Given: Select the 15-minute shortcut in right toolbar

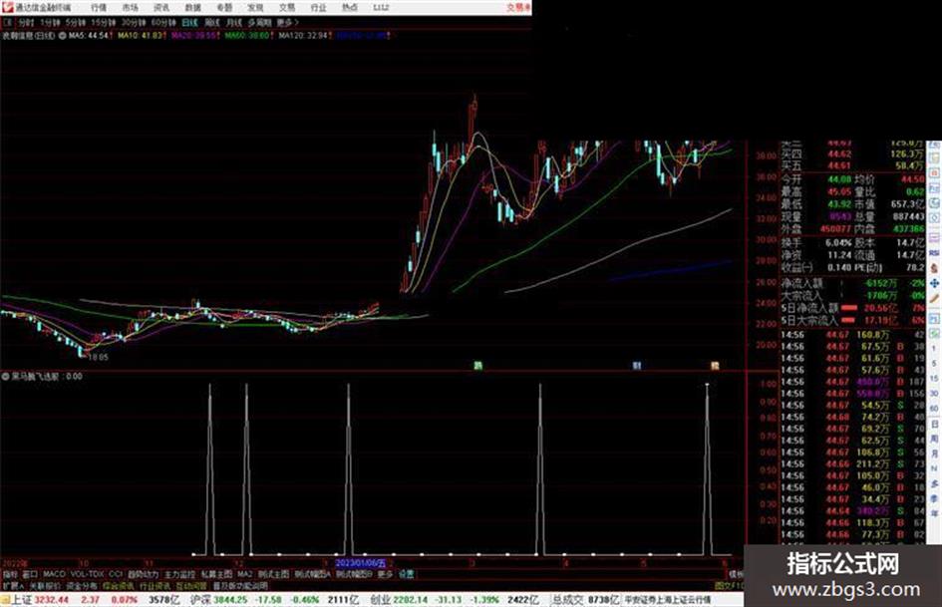Looking at the screenshot, I should tap(934, 379).
